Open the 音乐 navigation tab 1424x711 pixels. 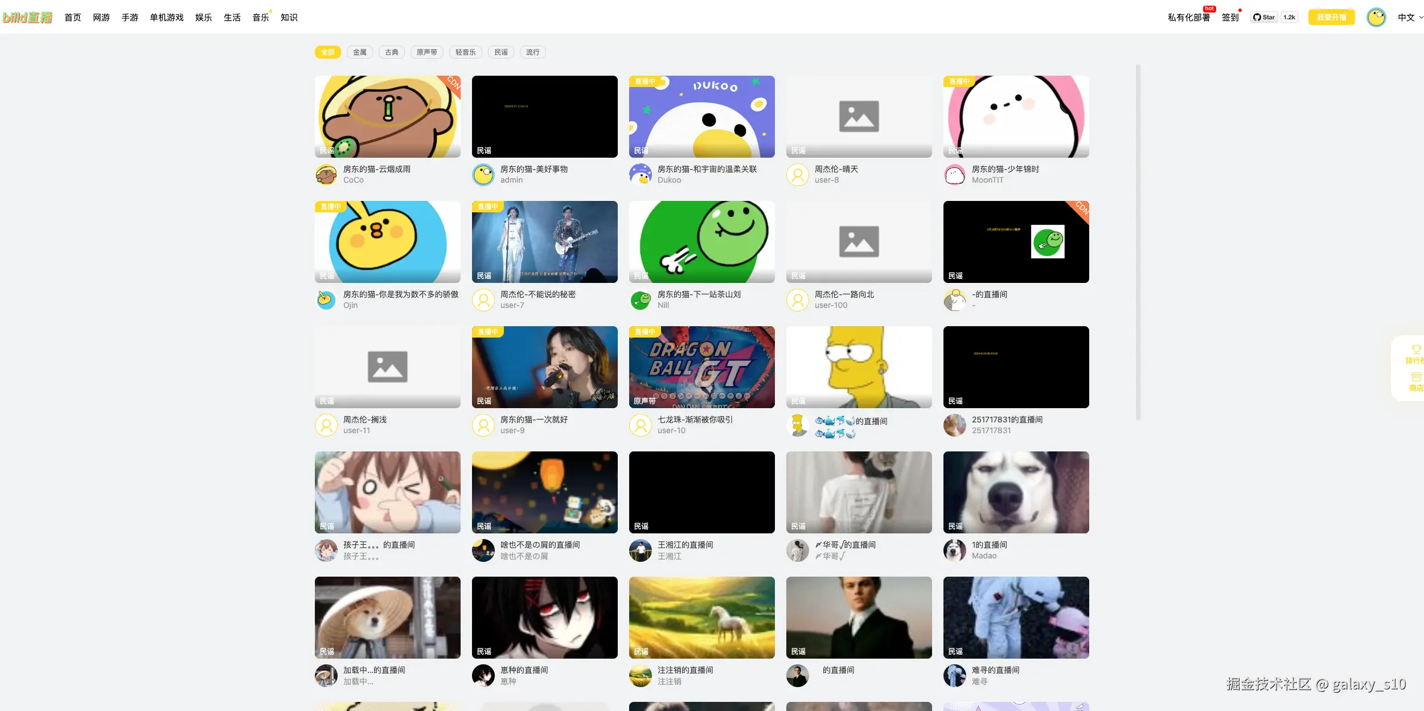[x=260, y=17]
